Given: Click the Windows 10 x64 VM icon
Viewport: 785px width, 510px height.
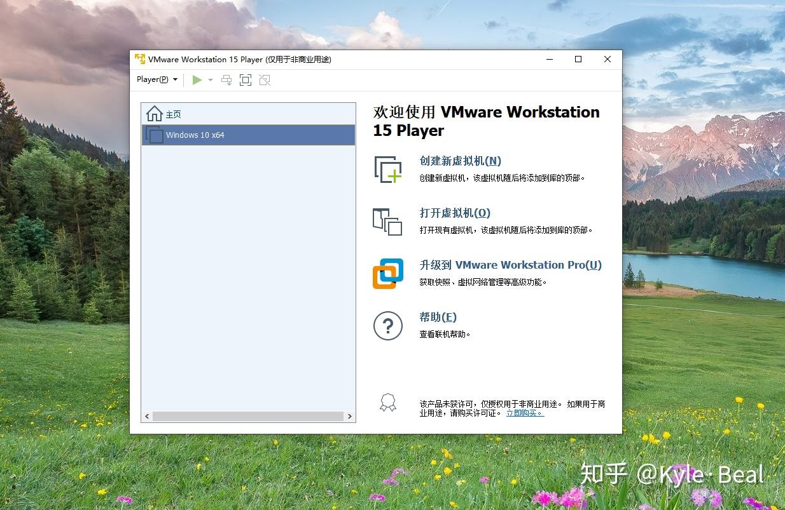Looking at the screenshot, I should coord(154,135).
